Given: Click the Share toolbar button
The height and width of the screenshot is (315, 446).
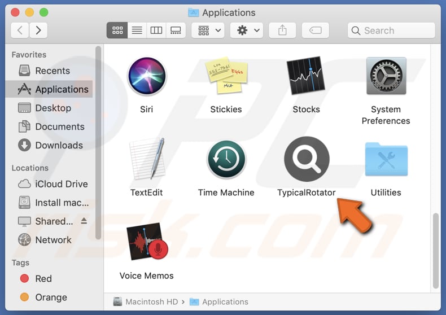Looking at the screenshot, I should pos(282,30).
